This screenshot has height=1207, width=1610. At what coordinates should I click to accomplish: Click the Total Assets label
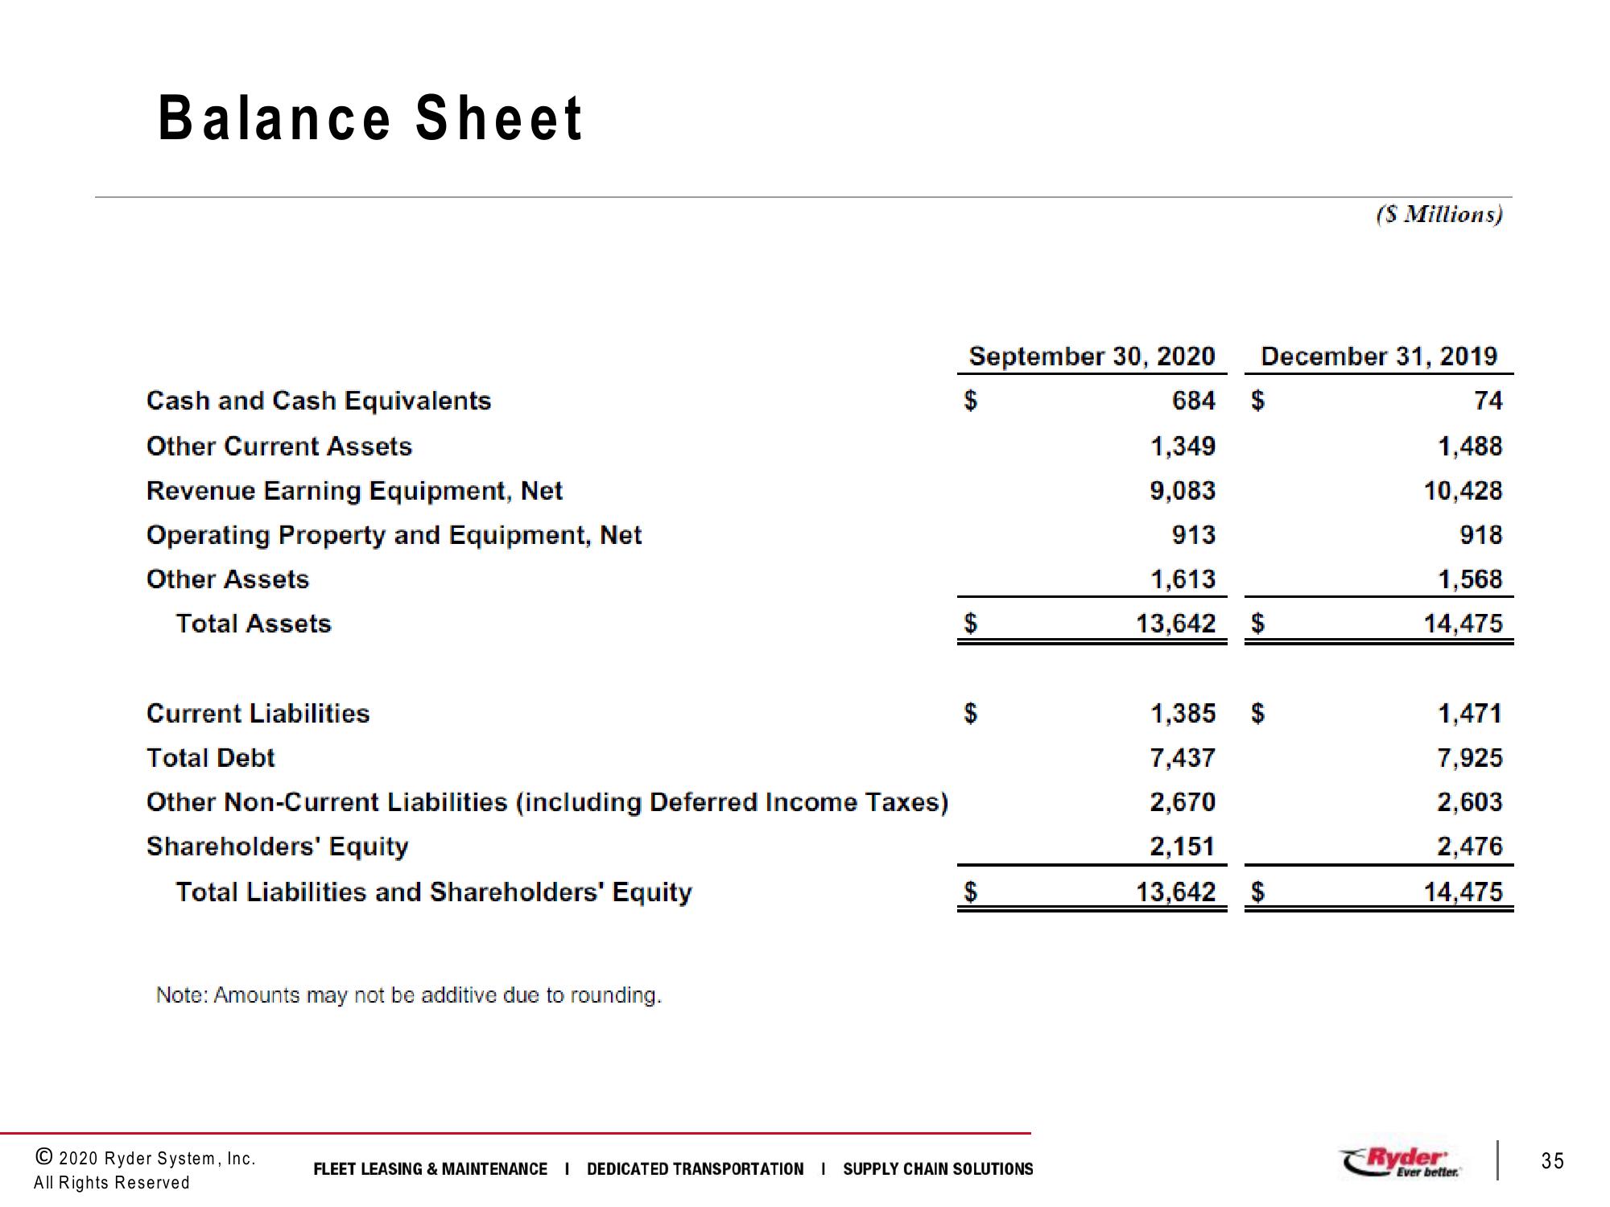254,623
